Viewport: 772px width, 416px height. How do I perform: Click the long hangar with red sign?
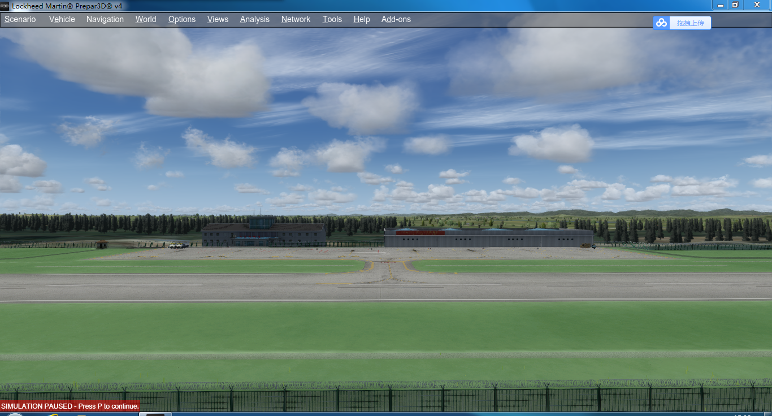(x=488, y=238)
